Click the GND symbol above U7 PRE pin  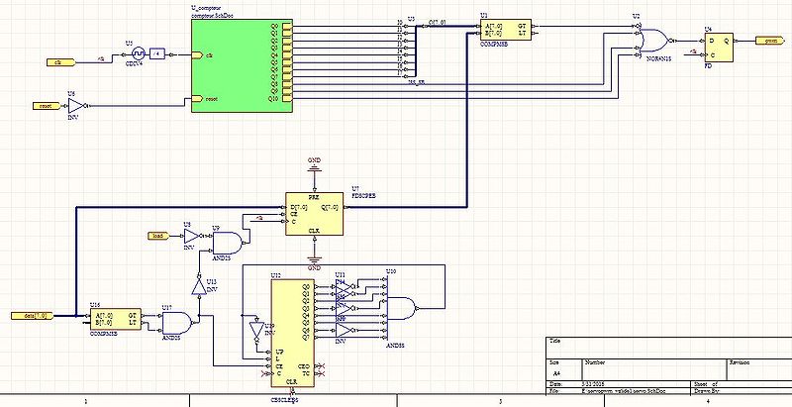[315, 168]
